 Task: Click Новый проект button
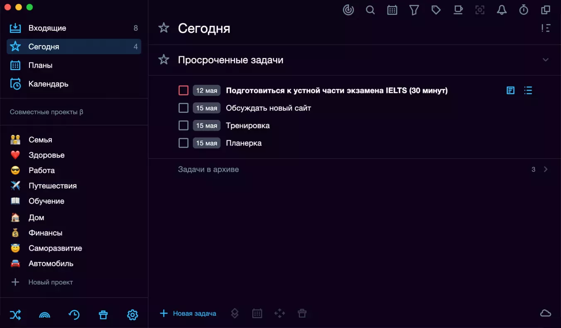(x=41, y=282)
